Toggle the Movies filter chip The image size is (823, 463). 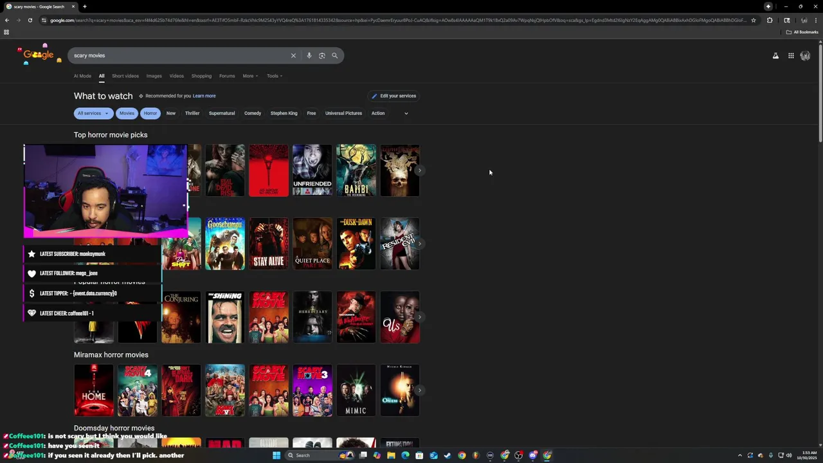pyautogui.click(x=127, y=113)
